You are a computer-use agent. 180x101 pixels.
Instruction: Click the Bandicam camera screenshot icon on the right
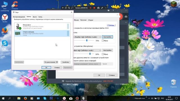click(126, 17)
